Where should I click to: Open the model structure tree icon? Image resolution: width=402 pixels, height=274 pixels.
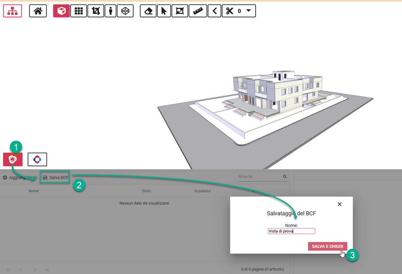click(x=12, y=11)
